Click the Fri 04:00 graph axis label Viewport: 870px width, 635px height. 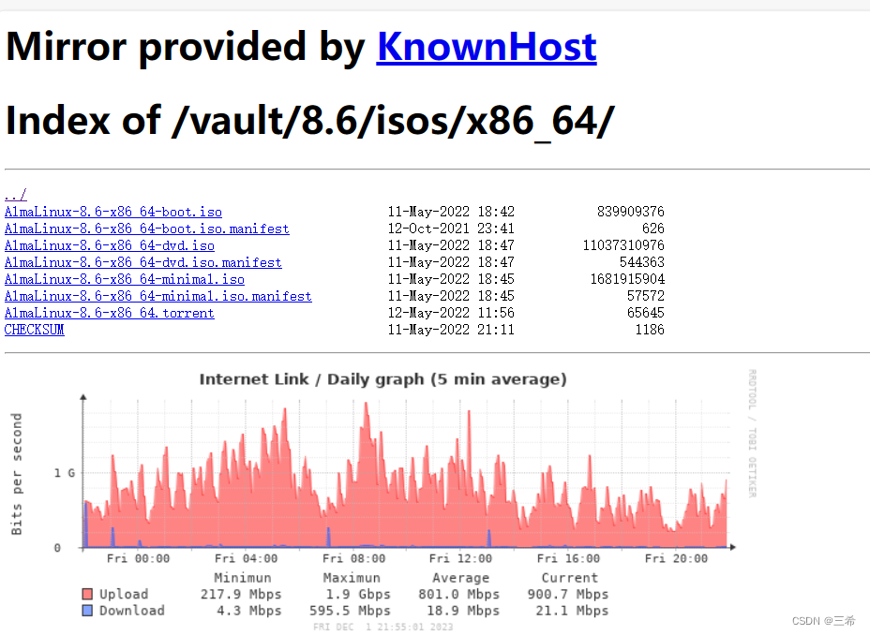point(246,558)
